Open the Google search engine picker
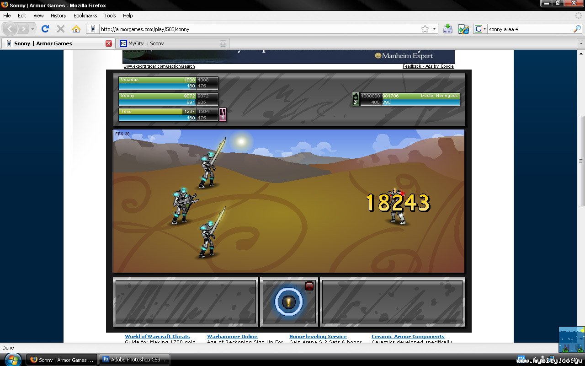The image size is (585, 366). pyautogui.click(x=480, y=29)
